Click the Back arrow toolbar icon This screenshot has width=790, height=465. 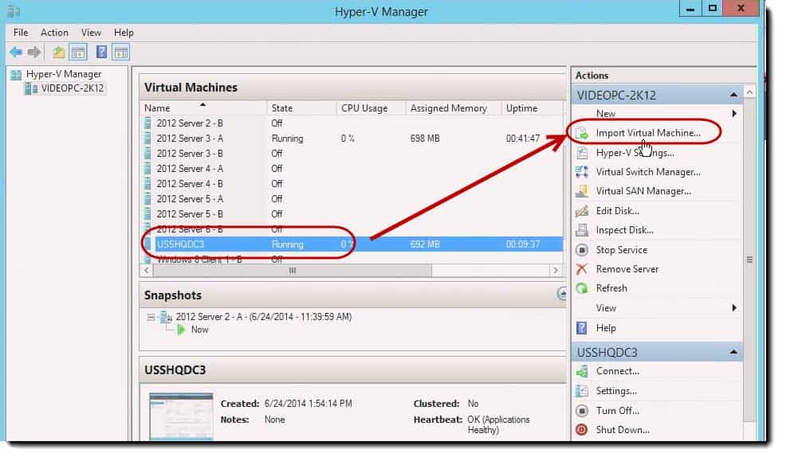point(16,52)
